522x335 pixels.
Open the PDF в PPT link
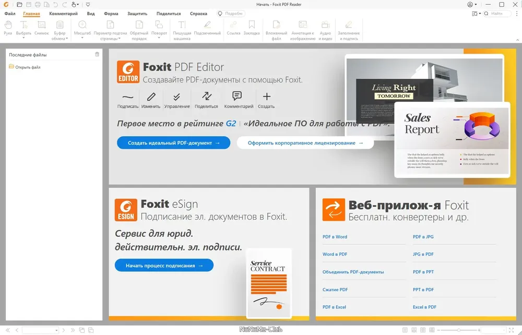tap(423, 272)
